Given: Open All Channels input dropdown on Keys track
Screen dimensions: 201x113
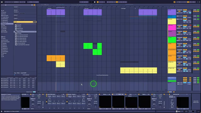Looking at the screenshot, I should coord(180,10).
